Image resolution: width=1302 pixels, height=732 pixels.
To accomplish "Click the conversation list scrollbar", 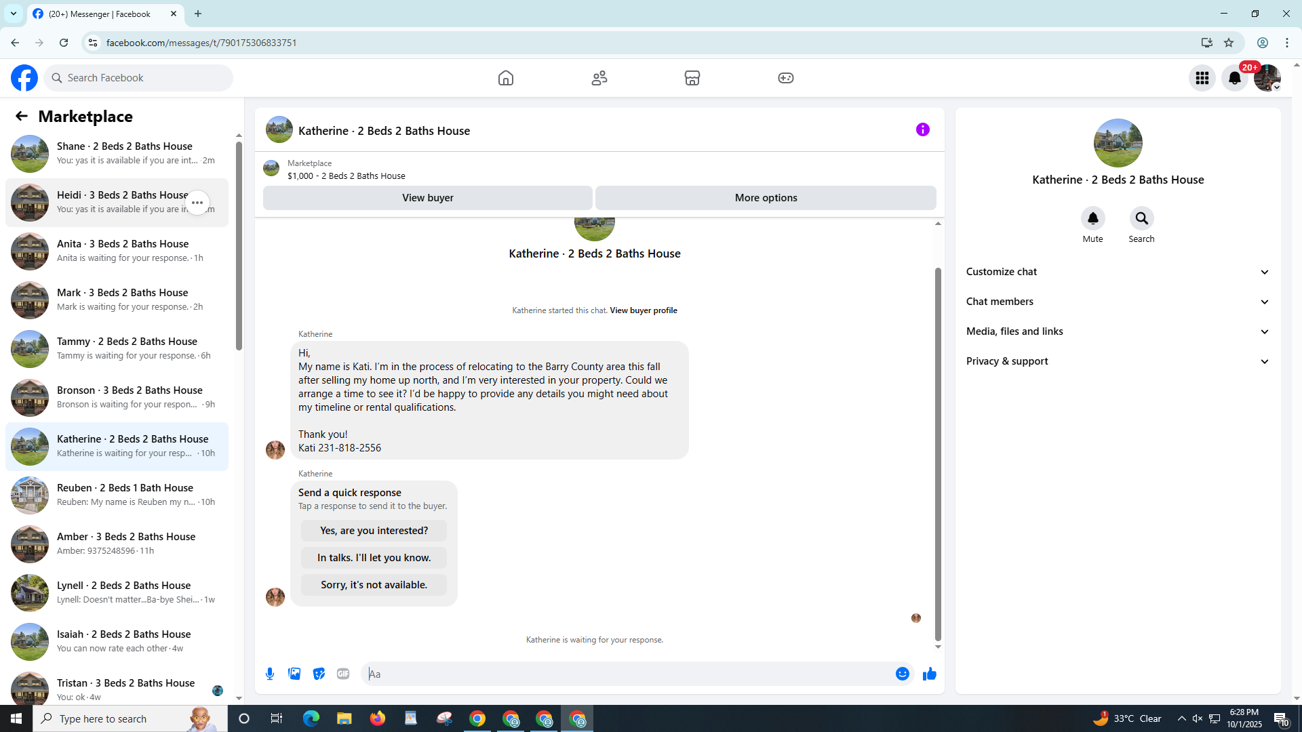I will [239, 247].
